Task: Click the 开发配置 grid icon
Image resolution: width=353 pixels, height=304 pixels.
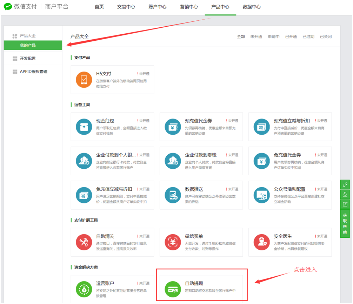Action: pyautogui.click(x=15, y=59)
